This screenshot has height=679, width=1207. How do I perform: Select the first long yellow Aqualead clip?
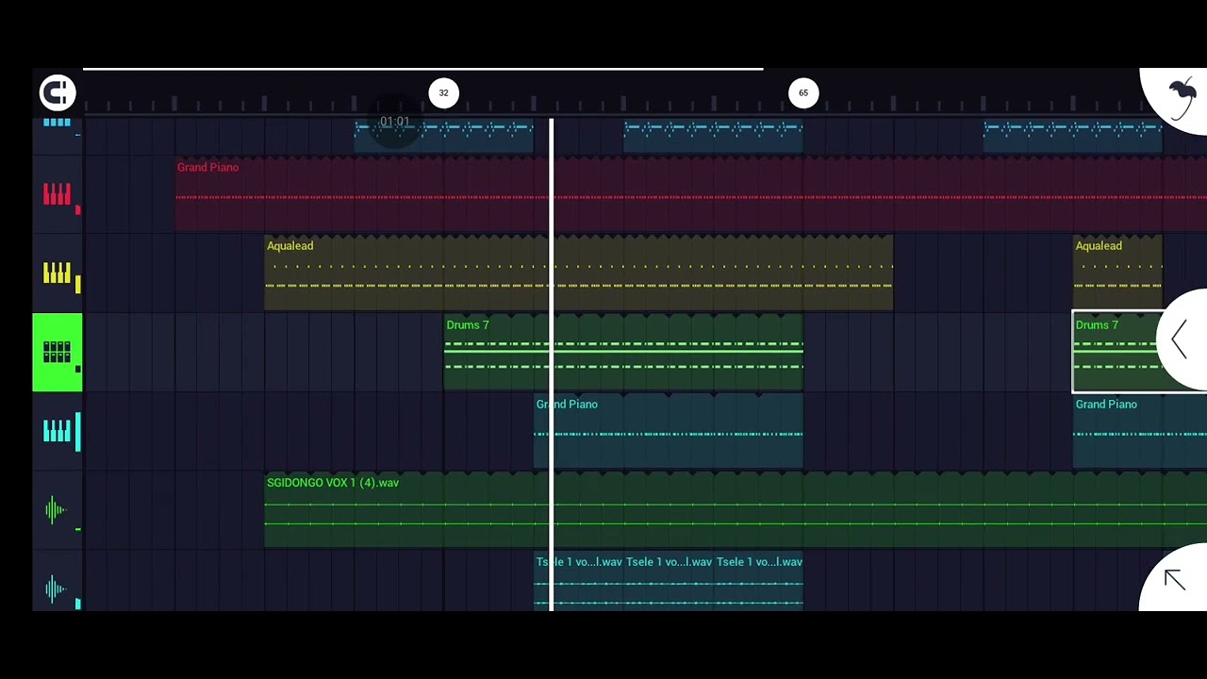pyautogui.click(x=578, y=273)
